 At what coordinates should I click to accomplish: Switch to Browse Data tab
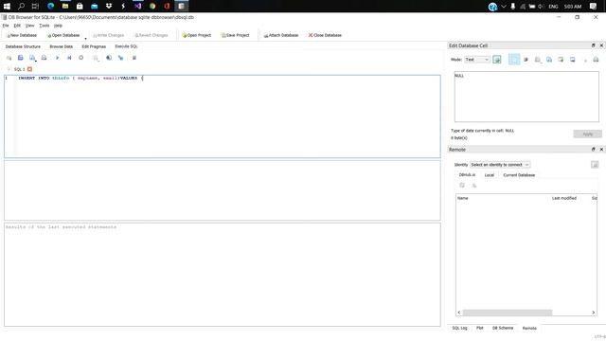click(61, 46)
